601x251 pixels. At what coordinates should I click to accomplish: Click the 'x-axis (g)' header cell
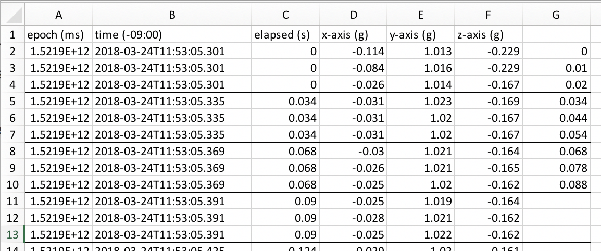point(353,35)
